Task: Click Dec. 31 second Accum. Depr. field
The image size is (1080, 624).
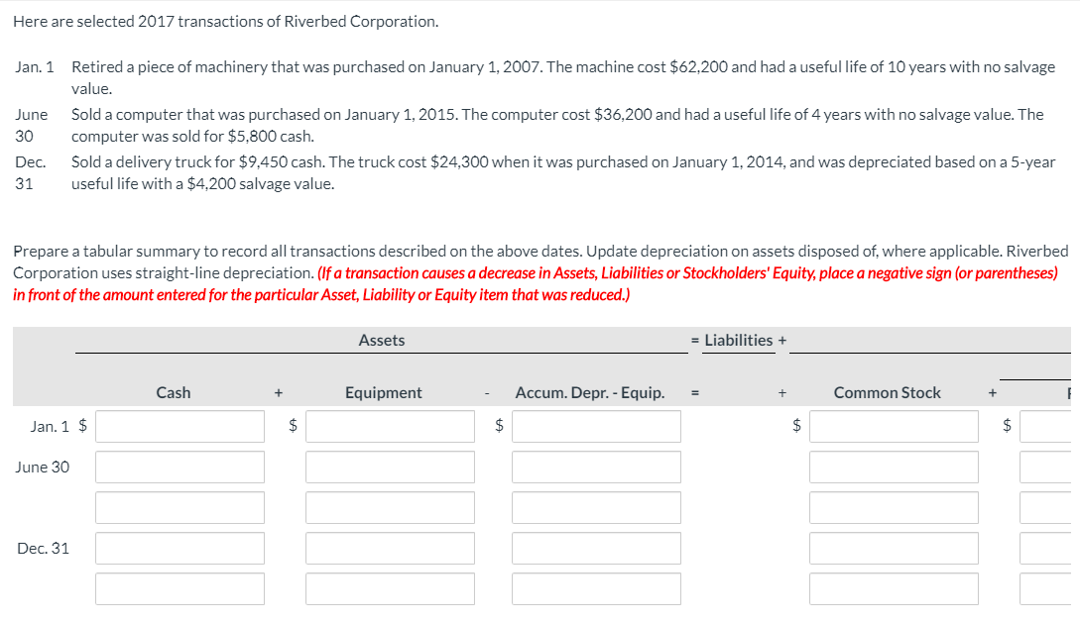Action: tap(596, 588)
